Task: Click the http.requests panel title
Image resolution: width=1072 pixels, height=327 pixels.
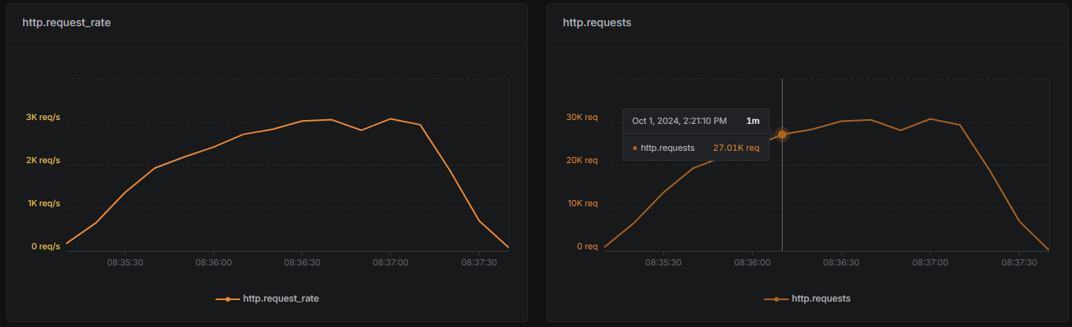Action: pyautogui.click(x=597, y=22)
